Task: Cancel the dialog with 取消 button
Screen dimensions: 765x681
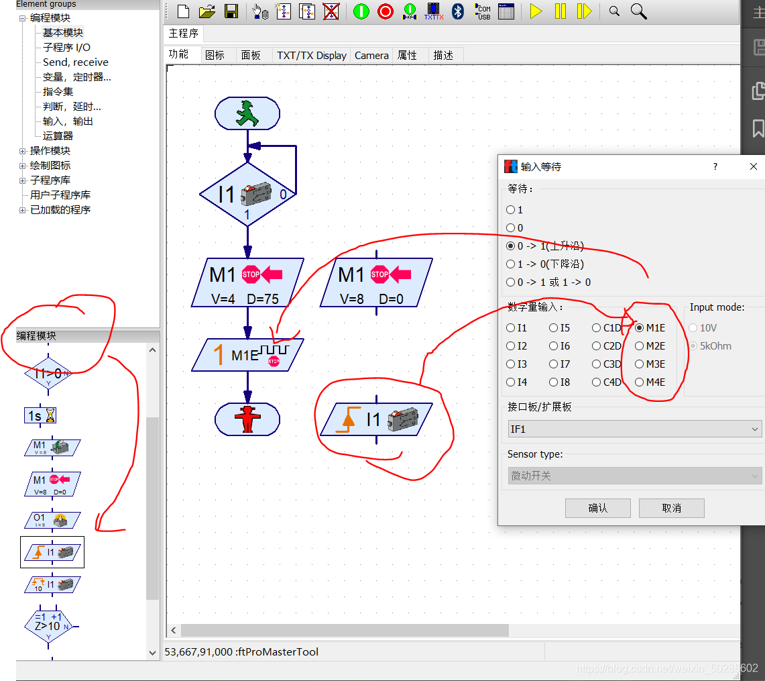Action: (x=671, y=508)
